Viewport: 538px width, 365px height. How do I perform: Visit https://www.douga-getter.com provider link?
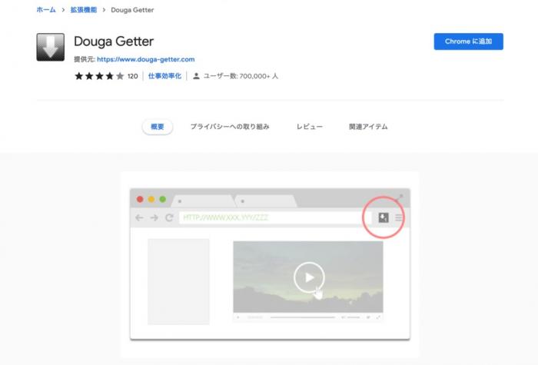point(145,59)
